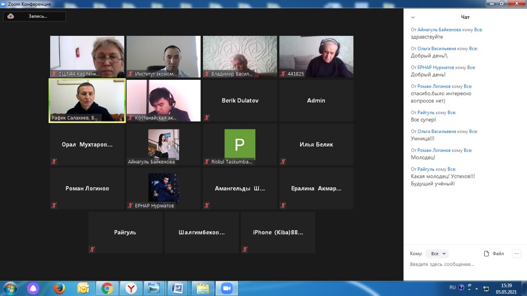The image size is (527, 296).
Task: Click muted mic icon on Амангельды tile
Action: 207,205
